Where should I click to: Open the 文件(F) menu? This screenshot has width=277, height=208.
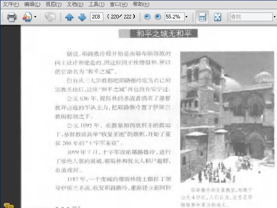coord(11,4)
